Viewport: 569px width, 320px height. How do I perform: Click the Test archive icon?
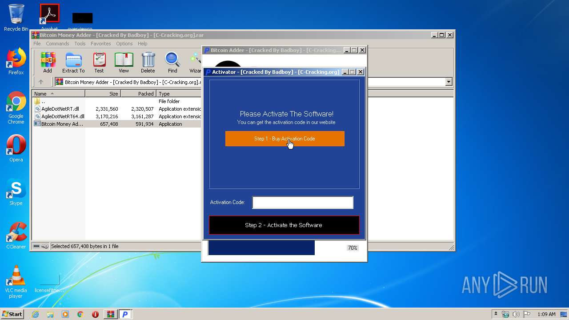[x=99, y=62]
